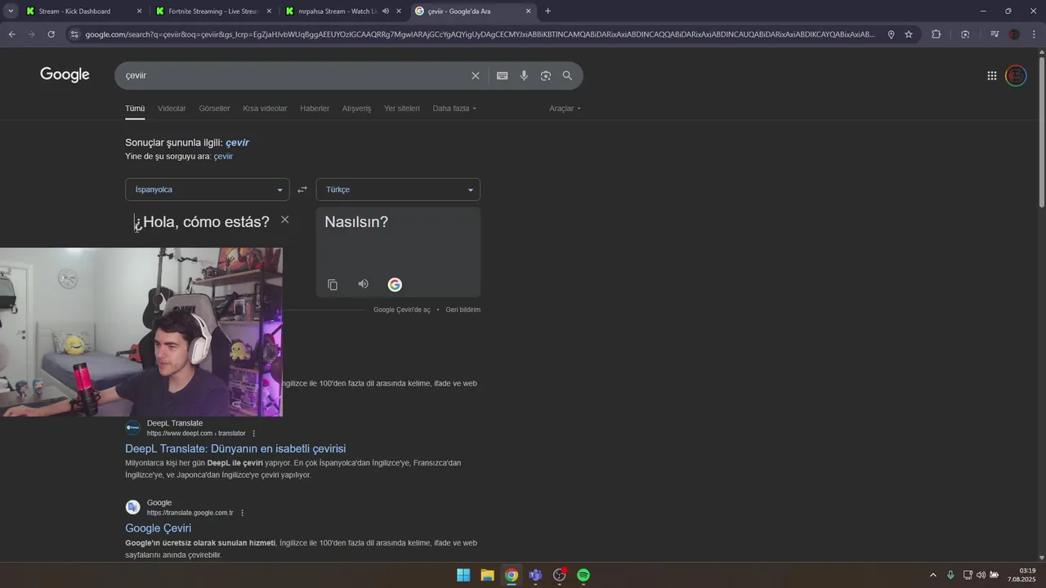Go back to the previous page

pos(11,34)
